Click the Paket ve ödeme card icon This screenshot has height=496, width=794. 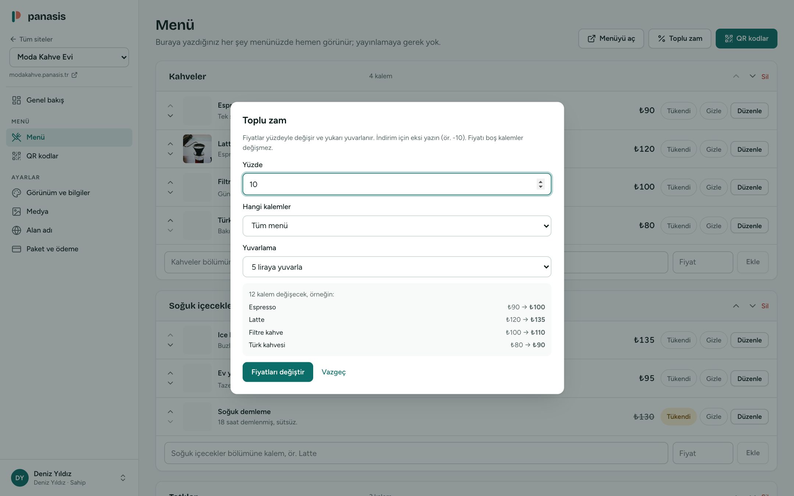click(17, 249)
